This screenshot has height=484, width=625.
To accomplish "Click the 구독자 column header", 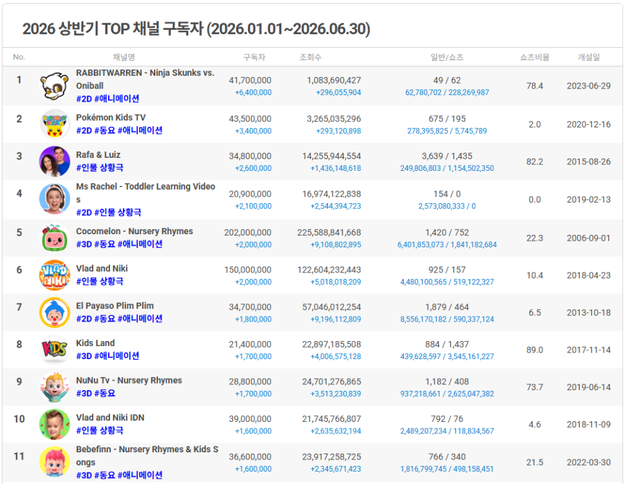I will click(254, 57).
